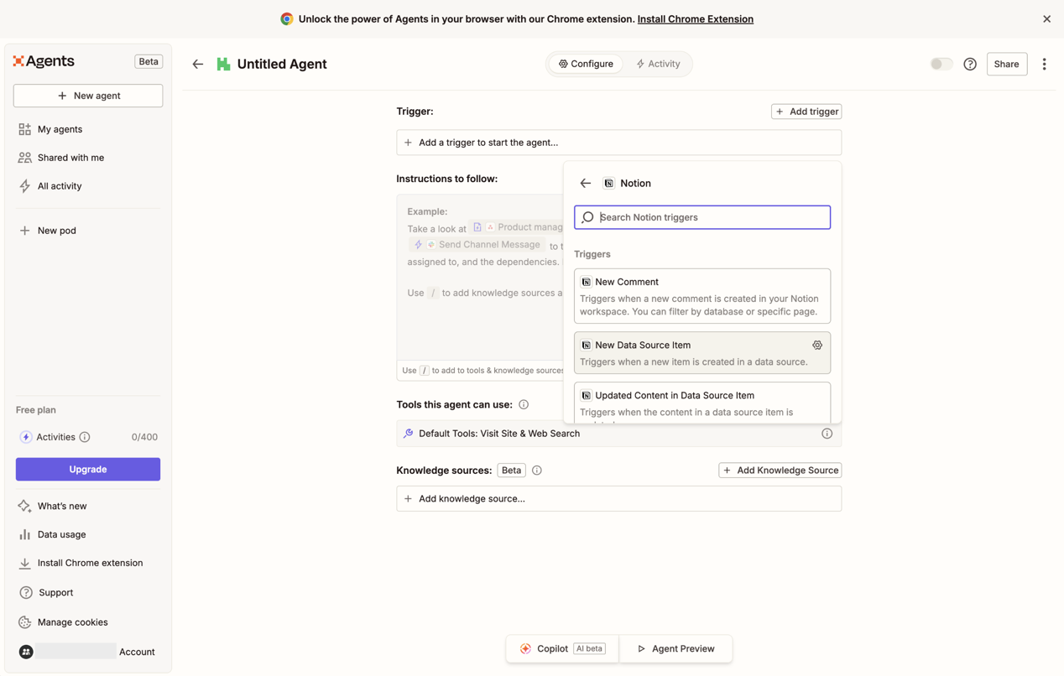Switch to the Activity tab
1064x676 pixels.
click(x=658, y=64)
